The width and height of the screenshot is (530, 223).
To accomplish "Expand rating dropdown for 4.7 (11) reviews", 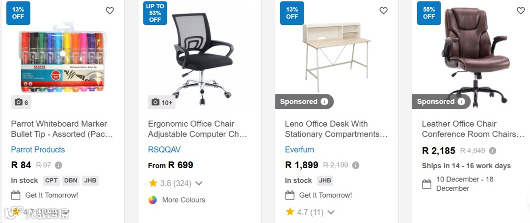I will [331, 212].
